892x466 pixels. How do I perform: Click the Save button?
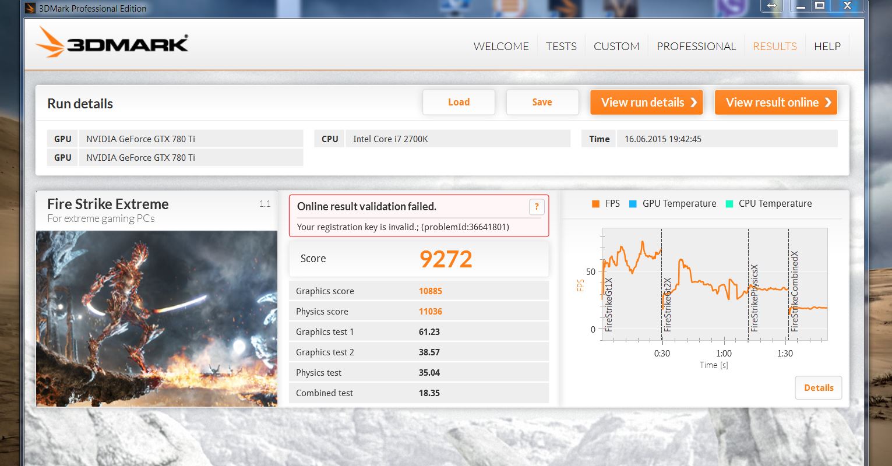(542, 102)
